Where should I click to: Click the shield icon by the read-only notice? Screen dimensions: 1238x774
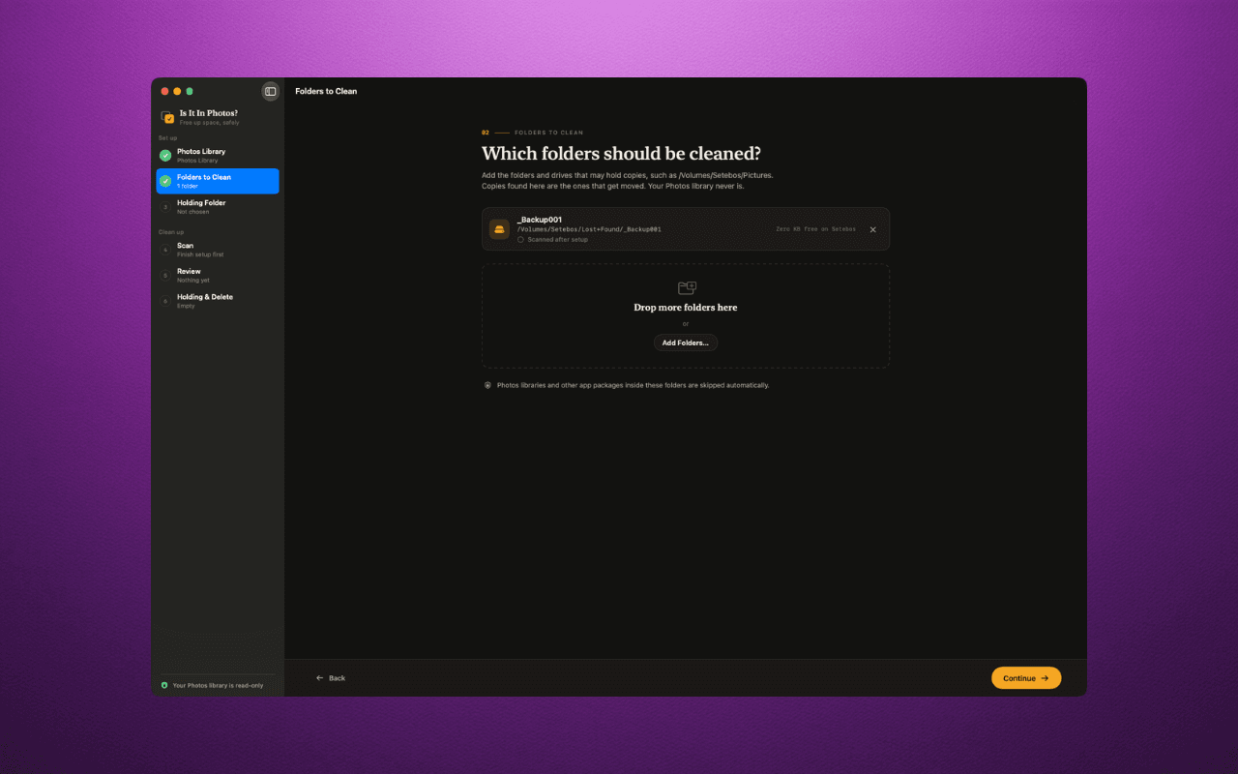point(164,685)
